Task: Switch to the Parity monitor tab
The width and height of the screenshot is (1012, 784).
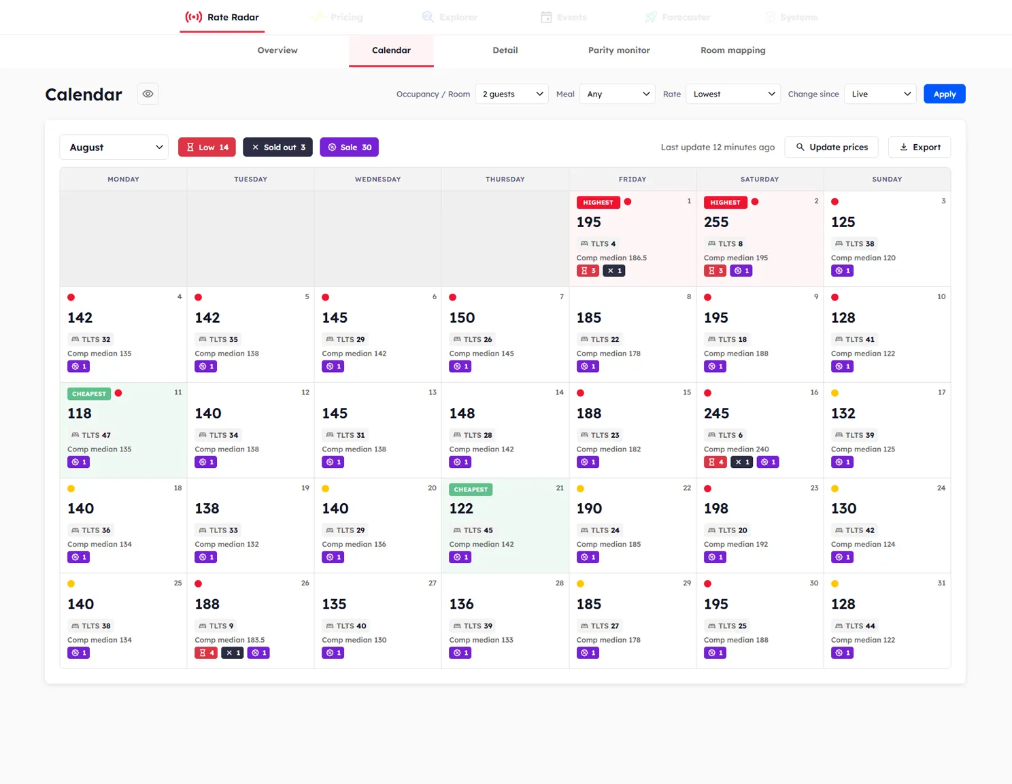Action: point(618,50)
